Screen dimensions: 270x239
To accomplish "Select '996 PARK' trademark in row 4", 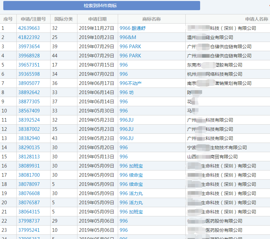I will coord(130,56).
